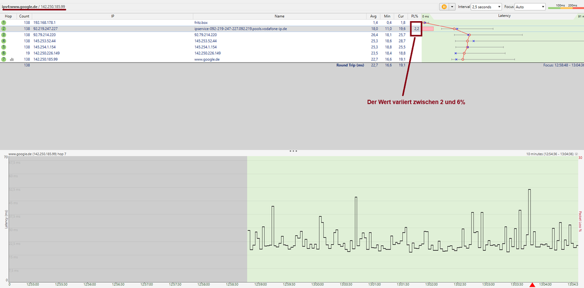This screenshot has width=584, height=288.
Task: Click the PL% column header
Action: 414,16
